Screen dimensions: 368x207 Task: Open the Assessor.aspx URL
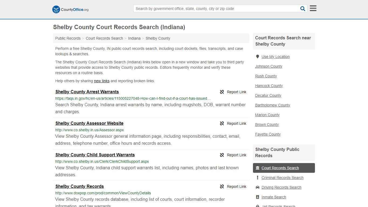[89, 130]
